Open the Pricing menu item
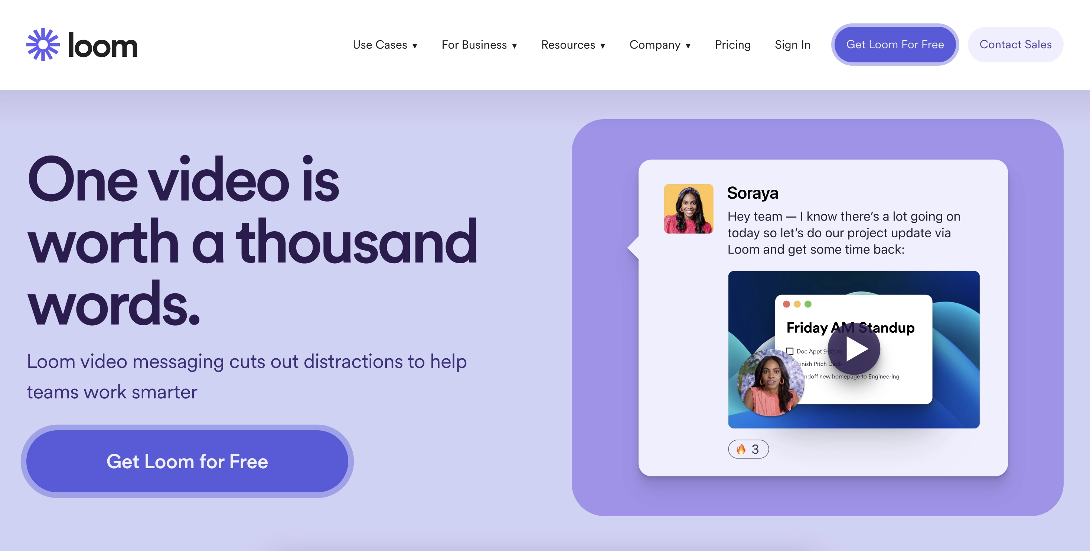1090x551 pixels. pos(732,44)
